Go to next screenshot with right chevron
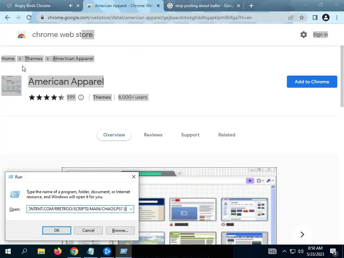This screenshot has width=344, height=258. (x=302, y=234)
